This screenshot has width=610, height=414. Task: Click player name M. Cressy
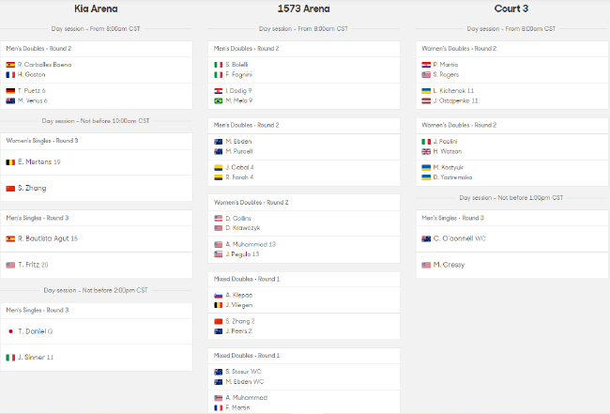[449, 265]
